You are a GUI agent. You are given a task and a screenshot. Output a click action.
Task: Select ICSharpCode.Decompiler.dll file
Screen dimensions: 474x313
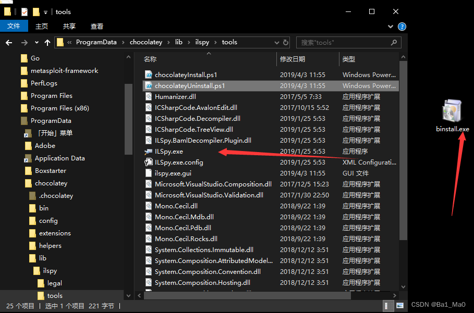[x=198, y=119]
